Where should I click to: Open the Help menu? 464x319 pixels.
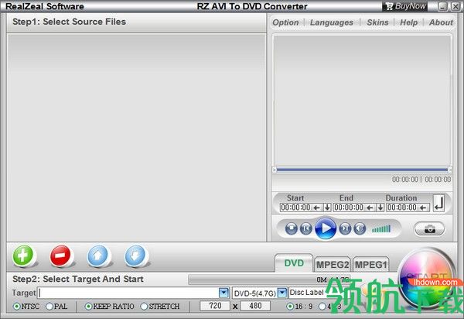[408, 22]
